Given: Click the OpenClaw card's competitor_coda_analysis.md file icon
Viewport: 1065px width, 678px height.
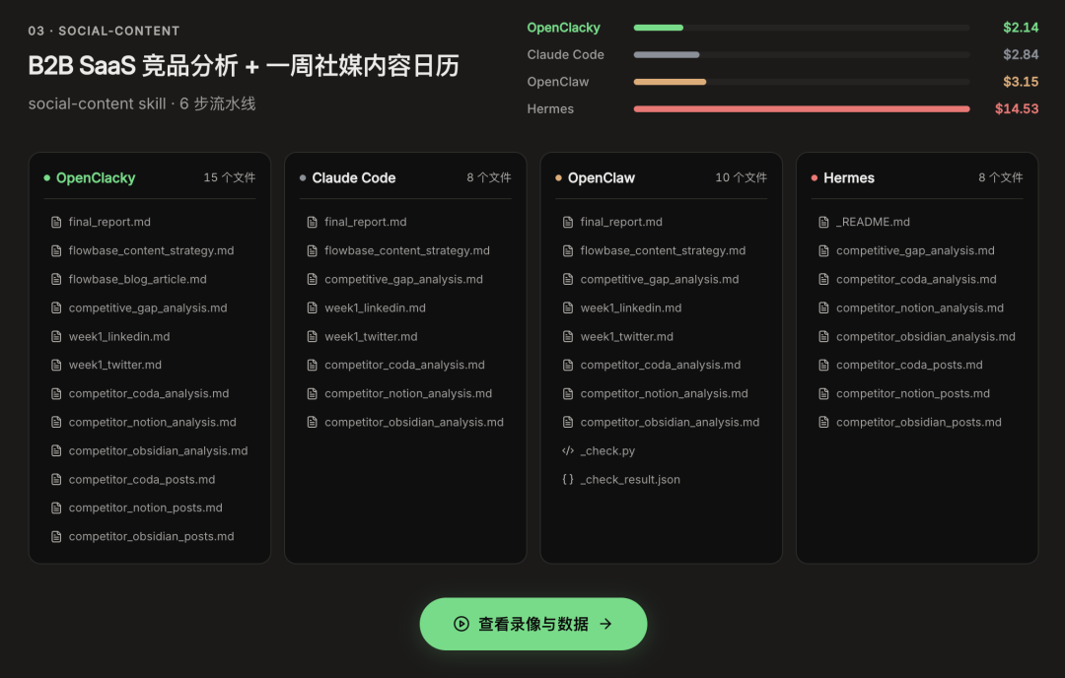Looking at the screenshot, I should coord(568,366).
